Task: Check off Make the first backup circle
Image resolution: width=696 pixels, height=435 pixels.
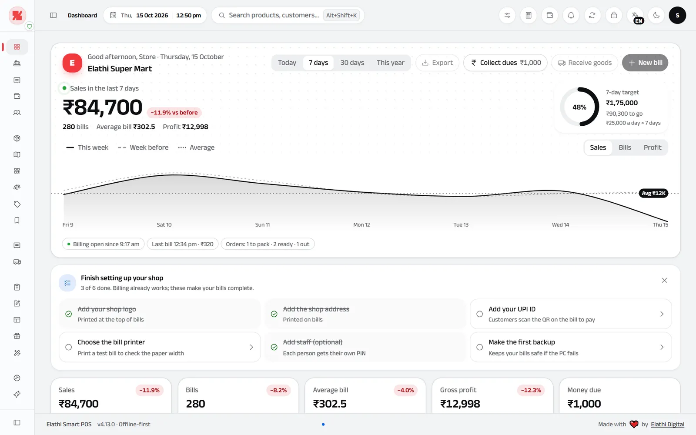Action: (479, 347)
